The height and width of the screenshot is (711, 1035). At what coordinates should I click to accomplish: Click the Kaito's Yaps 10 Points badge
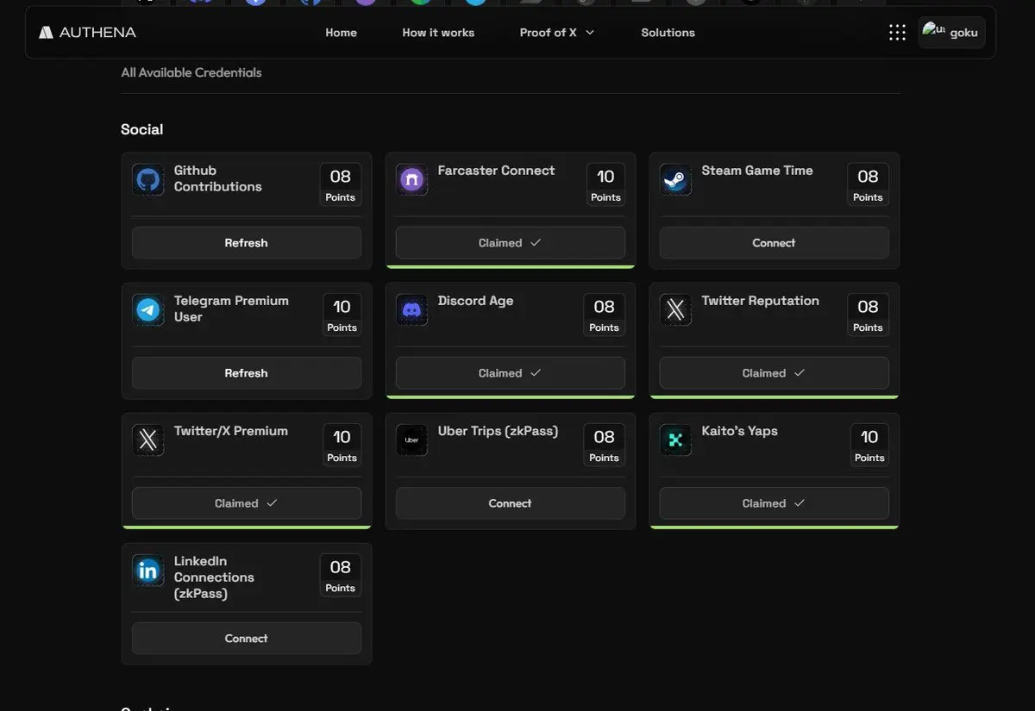click(869, 446)
